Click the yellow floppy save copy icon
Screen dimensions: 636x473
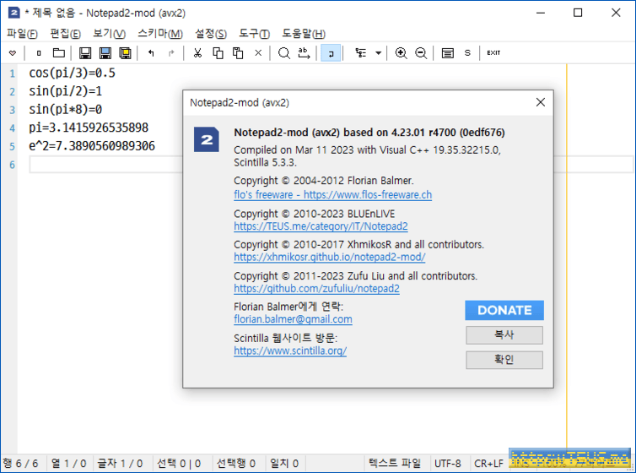[126, 53]
